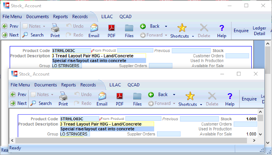Open File Menu in front window

tap(20, 85)
